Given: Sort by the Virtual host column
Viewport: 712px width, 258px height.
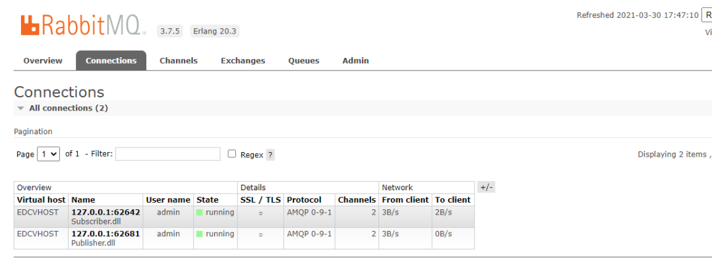Looking at the screenshot, I should click(x=42, y=200).
